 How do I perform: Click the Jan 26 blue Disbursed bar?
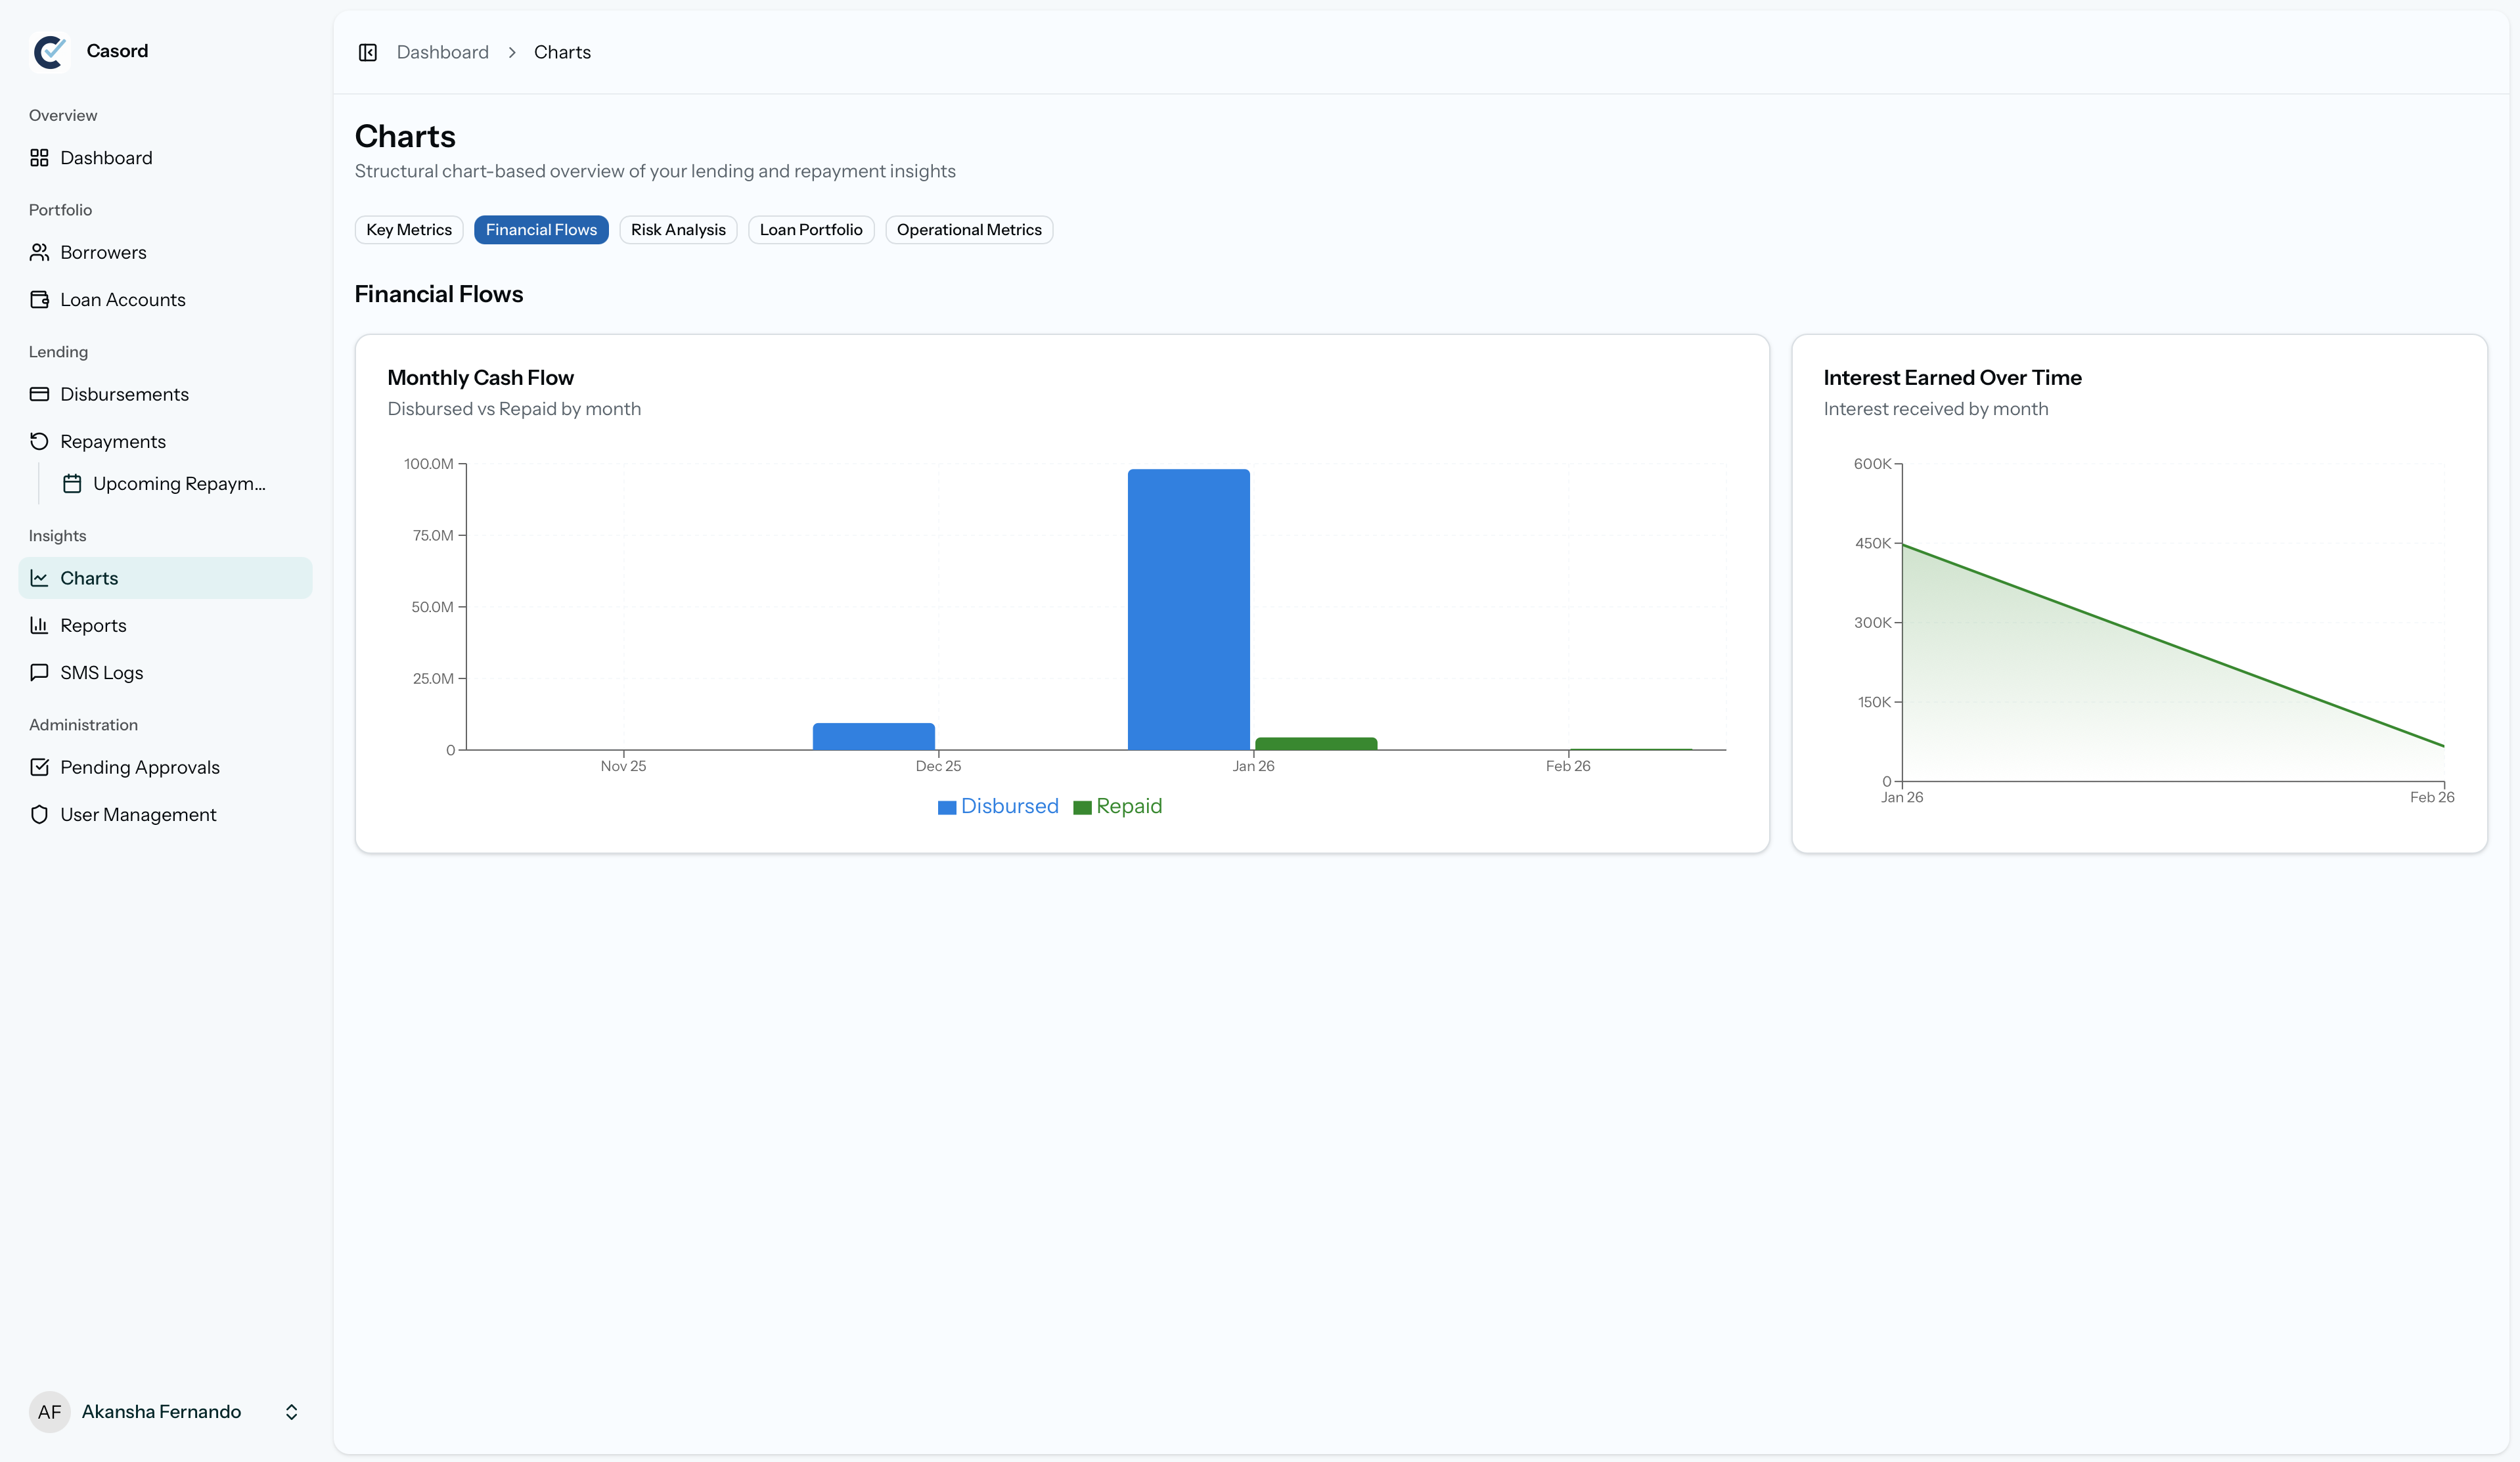pos(1188,610)
